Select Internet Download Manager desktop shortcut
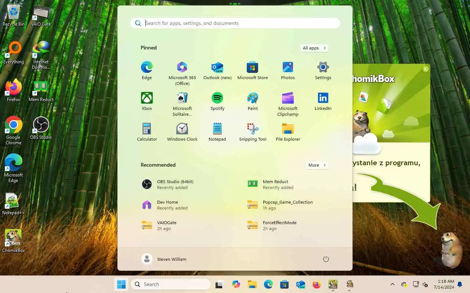 tap(41, 55)
